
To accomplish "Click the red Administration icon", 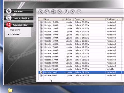I will point(9,25).
